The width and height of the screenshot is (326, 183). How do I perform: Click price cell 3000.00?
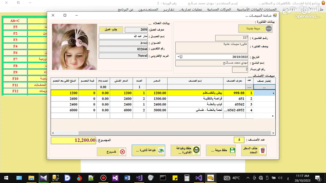(x=157, y=110)
